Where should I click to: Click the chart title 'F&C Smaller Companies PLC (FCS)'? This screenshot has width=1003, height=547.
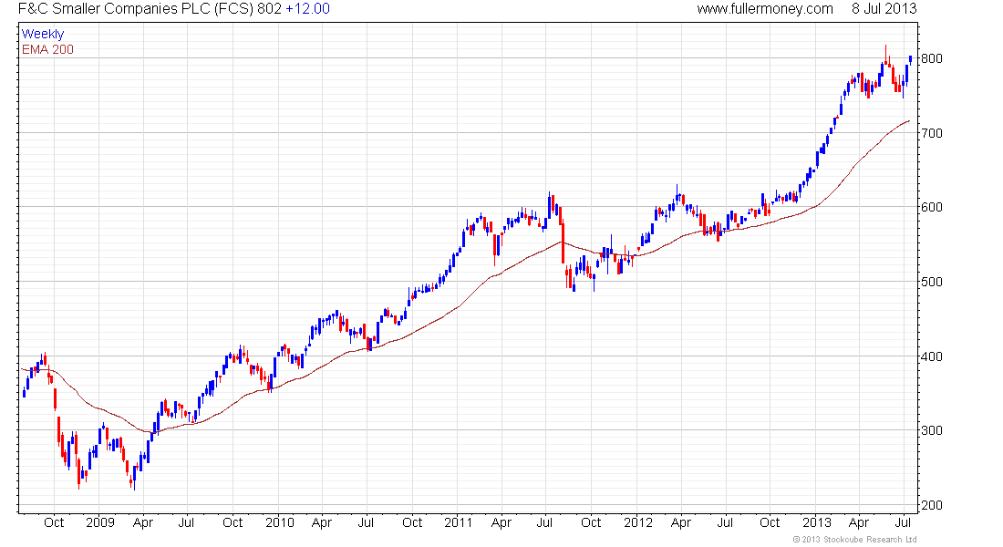[x=136, y=9]
